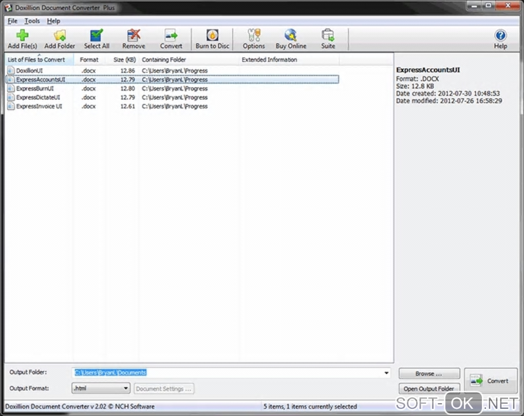This screenshot has width=524, height=416.
Task: Click the Add File(s) toolbar icon
Action: (x=23, y=35)
